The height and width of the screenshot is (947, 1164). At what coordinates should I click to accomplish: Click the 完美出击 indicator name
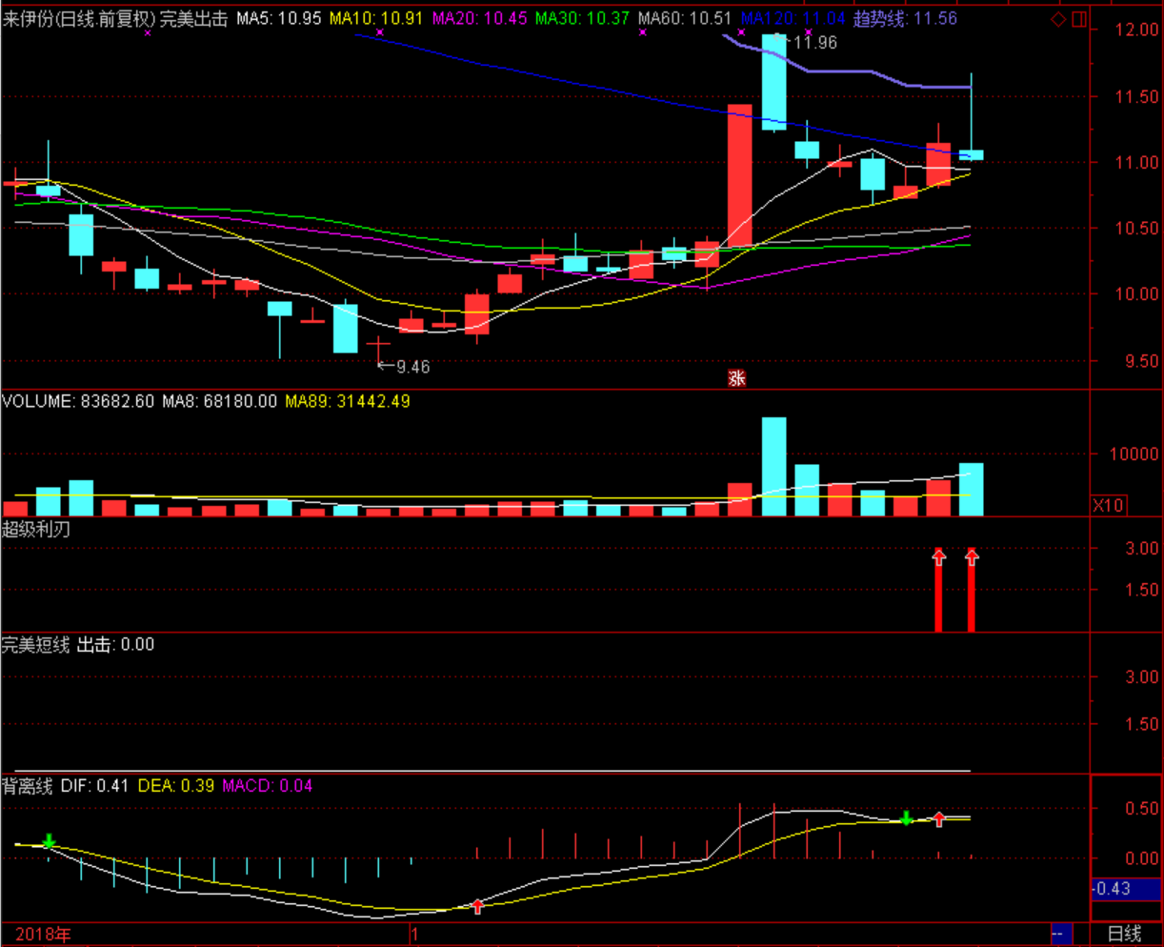point(193,18)
